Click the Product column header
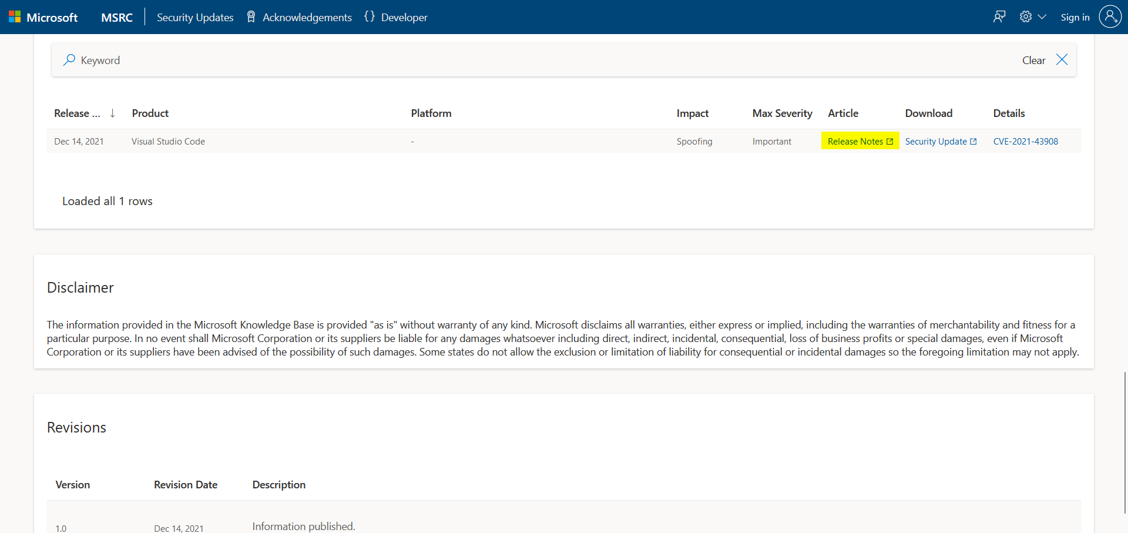This screenshot has height=533, width=1128. click(x=150, y=113)
